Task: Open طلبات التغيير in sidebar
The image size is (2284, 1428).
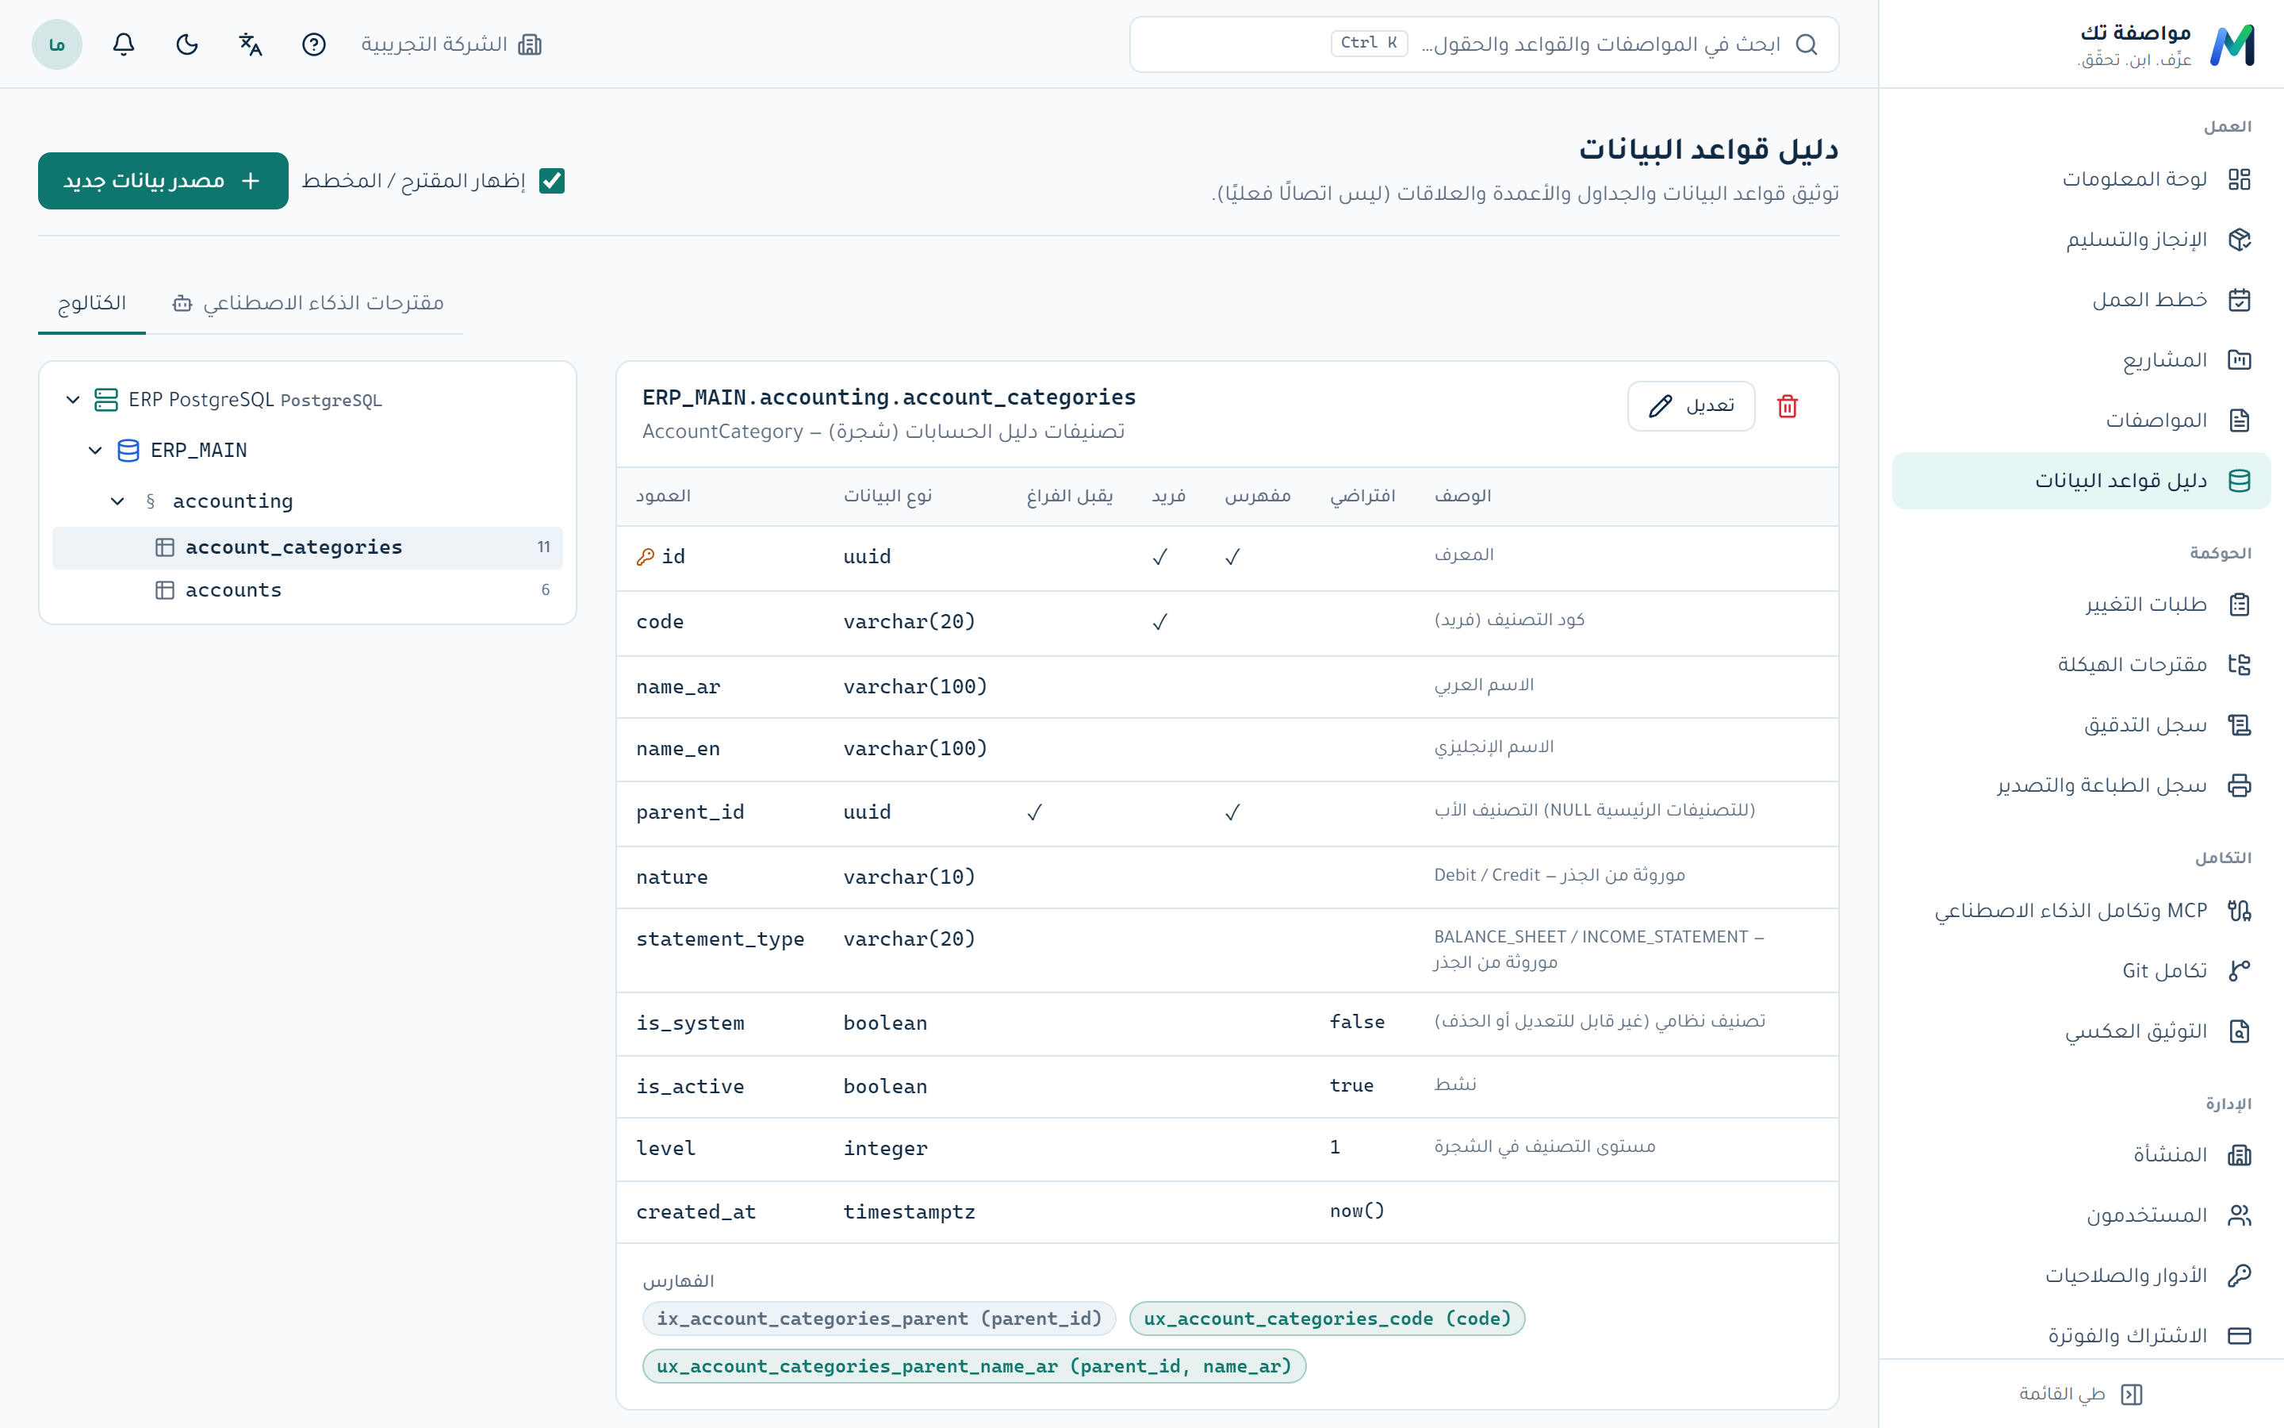Action: tap(2081, 605)
